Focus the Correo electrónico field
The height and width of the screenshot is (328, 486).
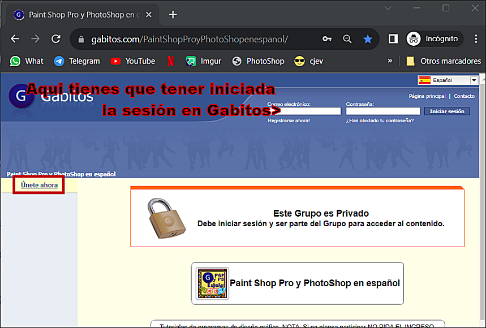pyautogui.click(x=304, y=111)
